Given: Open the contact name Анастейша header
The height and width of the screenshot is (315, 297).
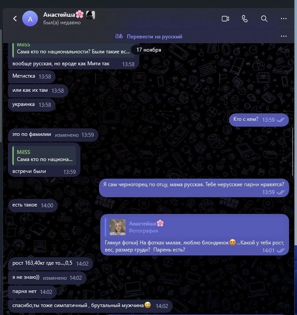Looking at the screenshot, I should [x=59, y=15].
